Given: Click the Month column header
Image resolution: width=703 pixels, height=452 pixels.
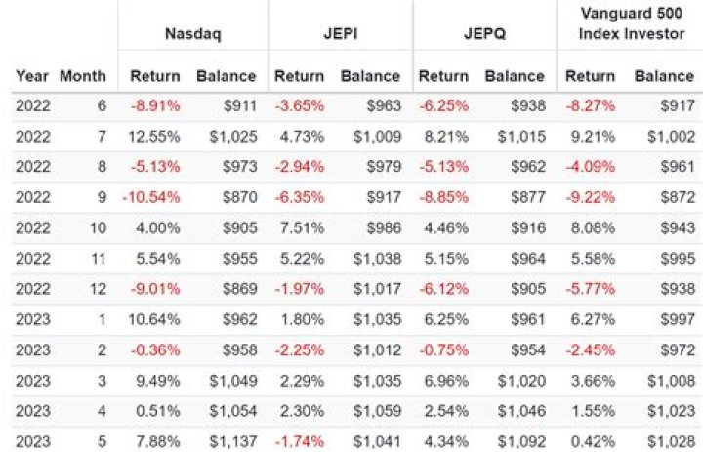Looking at the screenshot, I should click(83, 76).
